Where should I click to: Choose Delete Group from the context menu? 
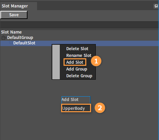click(79, 76)
